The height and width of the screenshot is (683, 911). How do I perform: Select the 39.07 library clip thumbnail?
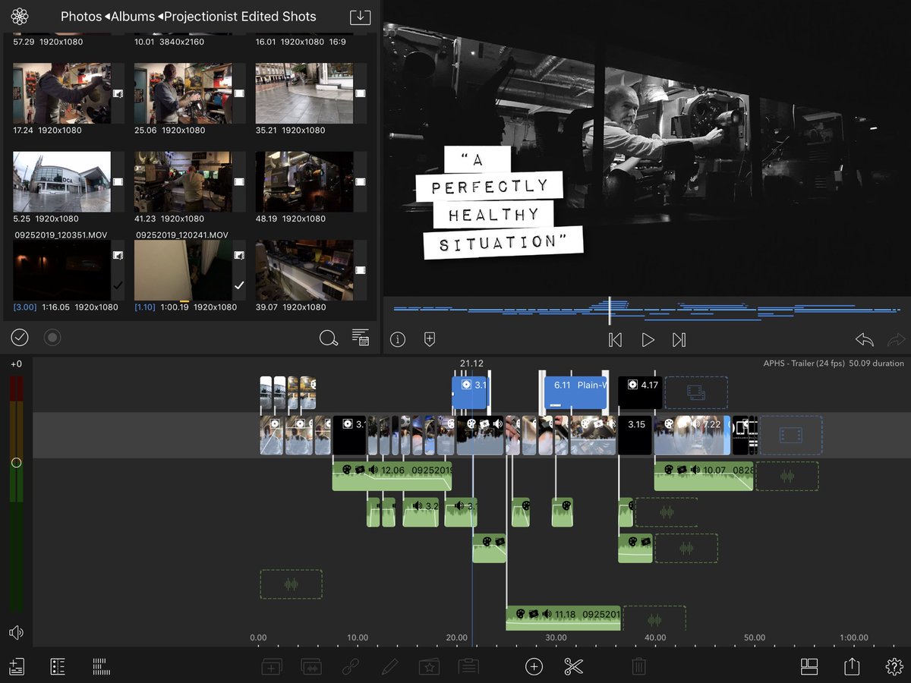coord(304,270)
